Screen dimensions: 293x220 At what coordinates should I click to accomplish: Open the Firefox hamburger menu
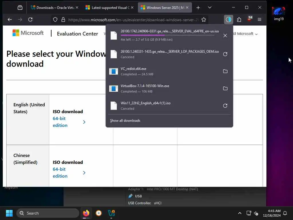pyautogui.click(x=259, y=19)
